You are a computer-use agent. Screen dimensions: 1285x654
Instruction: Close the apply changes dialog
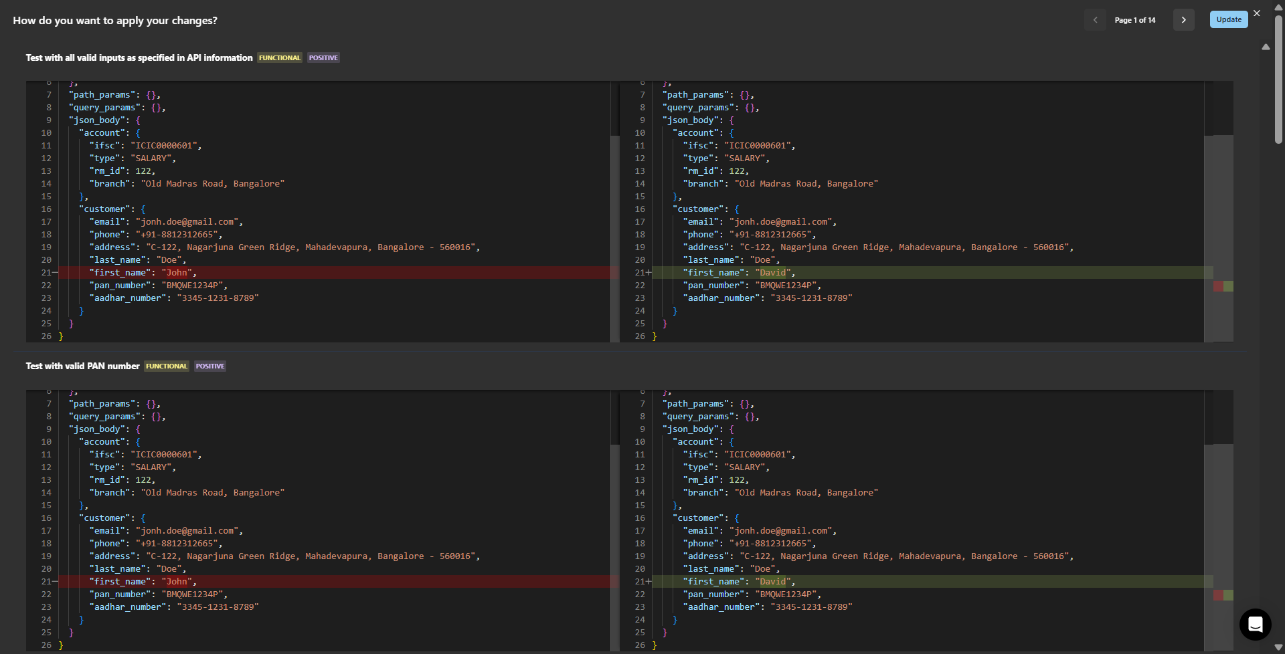[x=1257, y=13]
